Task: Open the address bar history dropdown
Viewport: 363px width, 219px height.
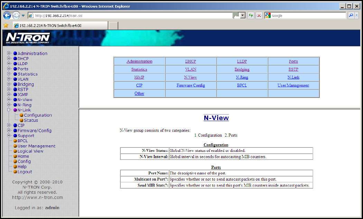Action: 243,16
